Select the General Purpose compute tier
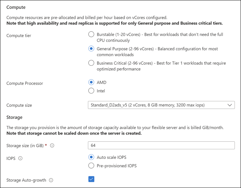The width and height of the screenshot is (241, 188). tap(91, 49)
